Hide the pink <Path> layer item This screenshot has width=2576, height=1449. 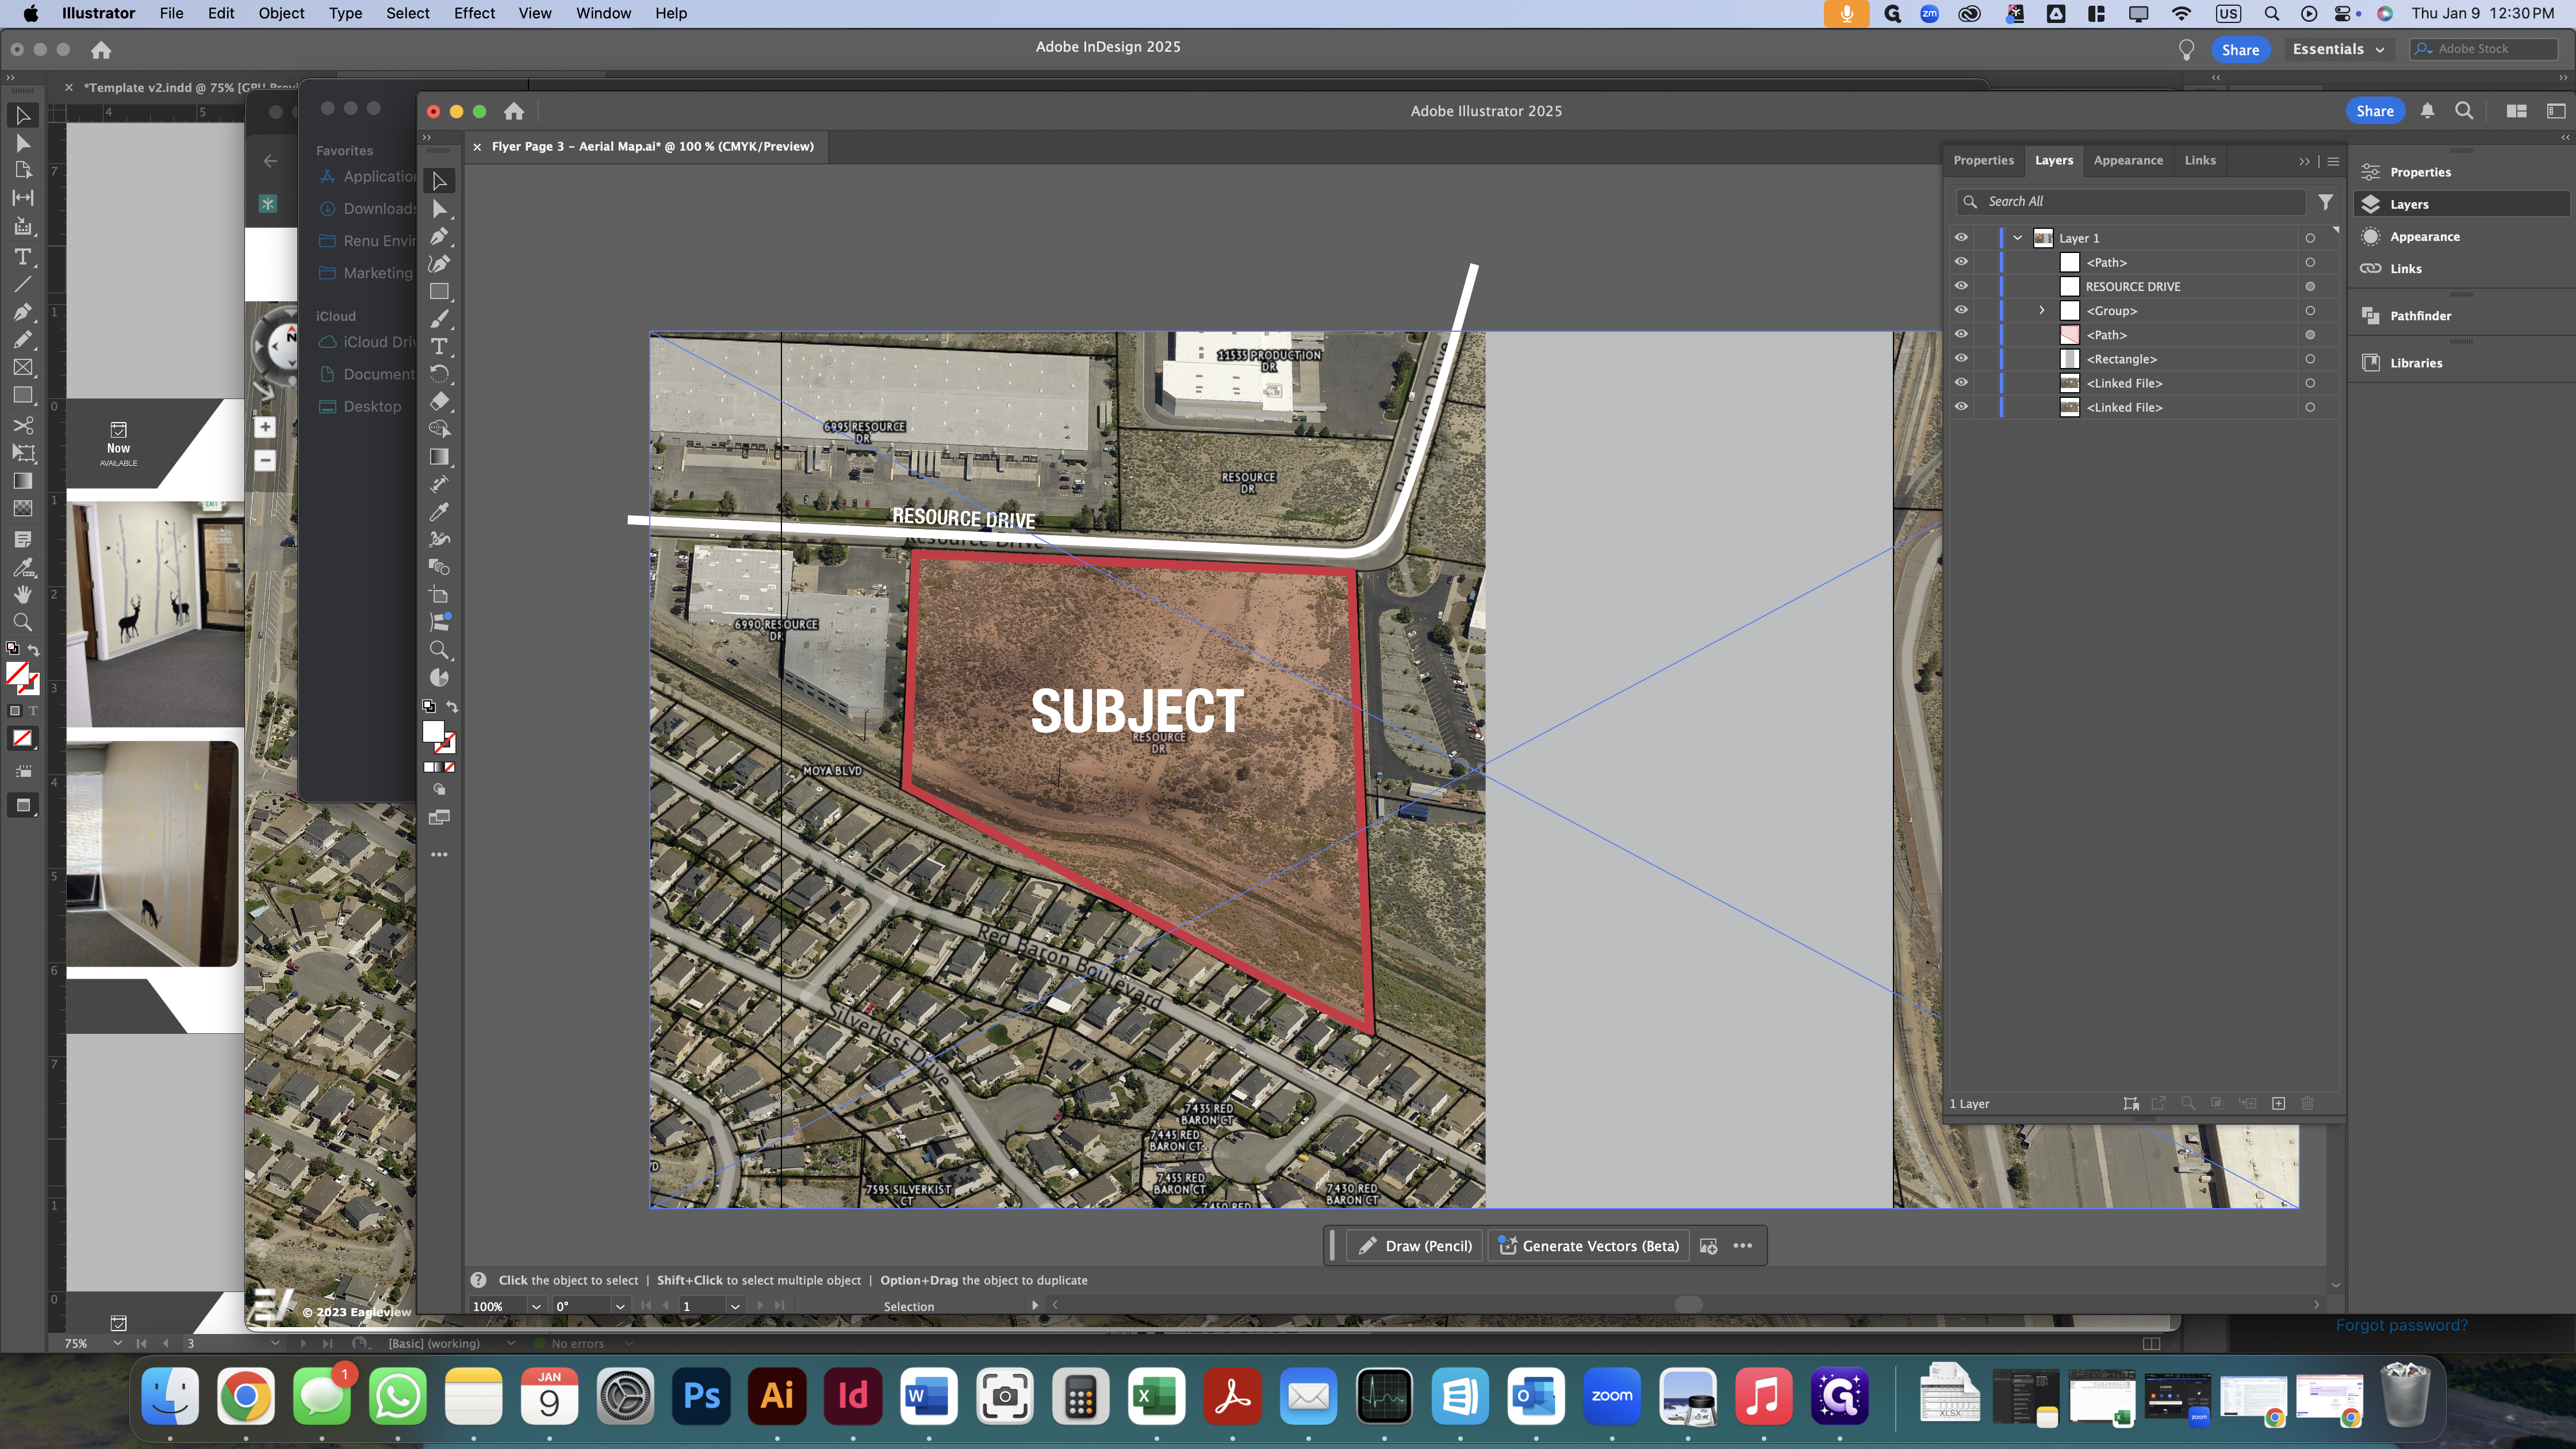click(1961, 334)
